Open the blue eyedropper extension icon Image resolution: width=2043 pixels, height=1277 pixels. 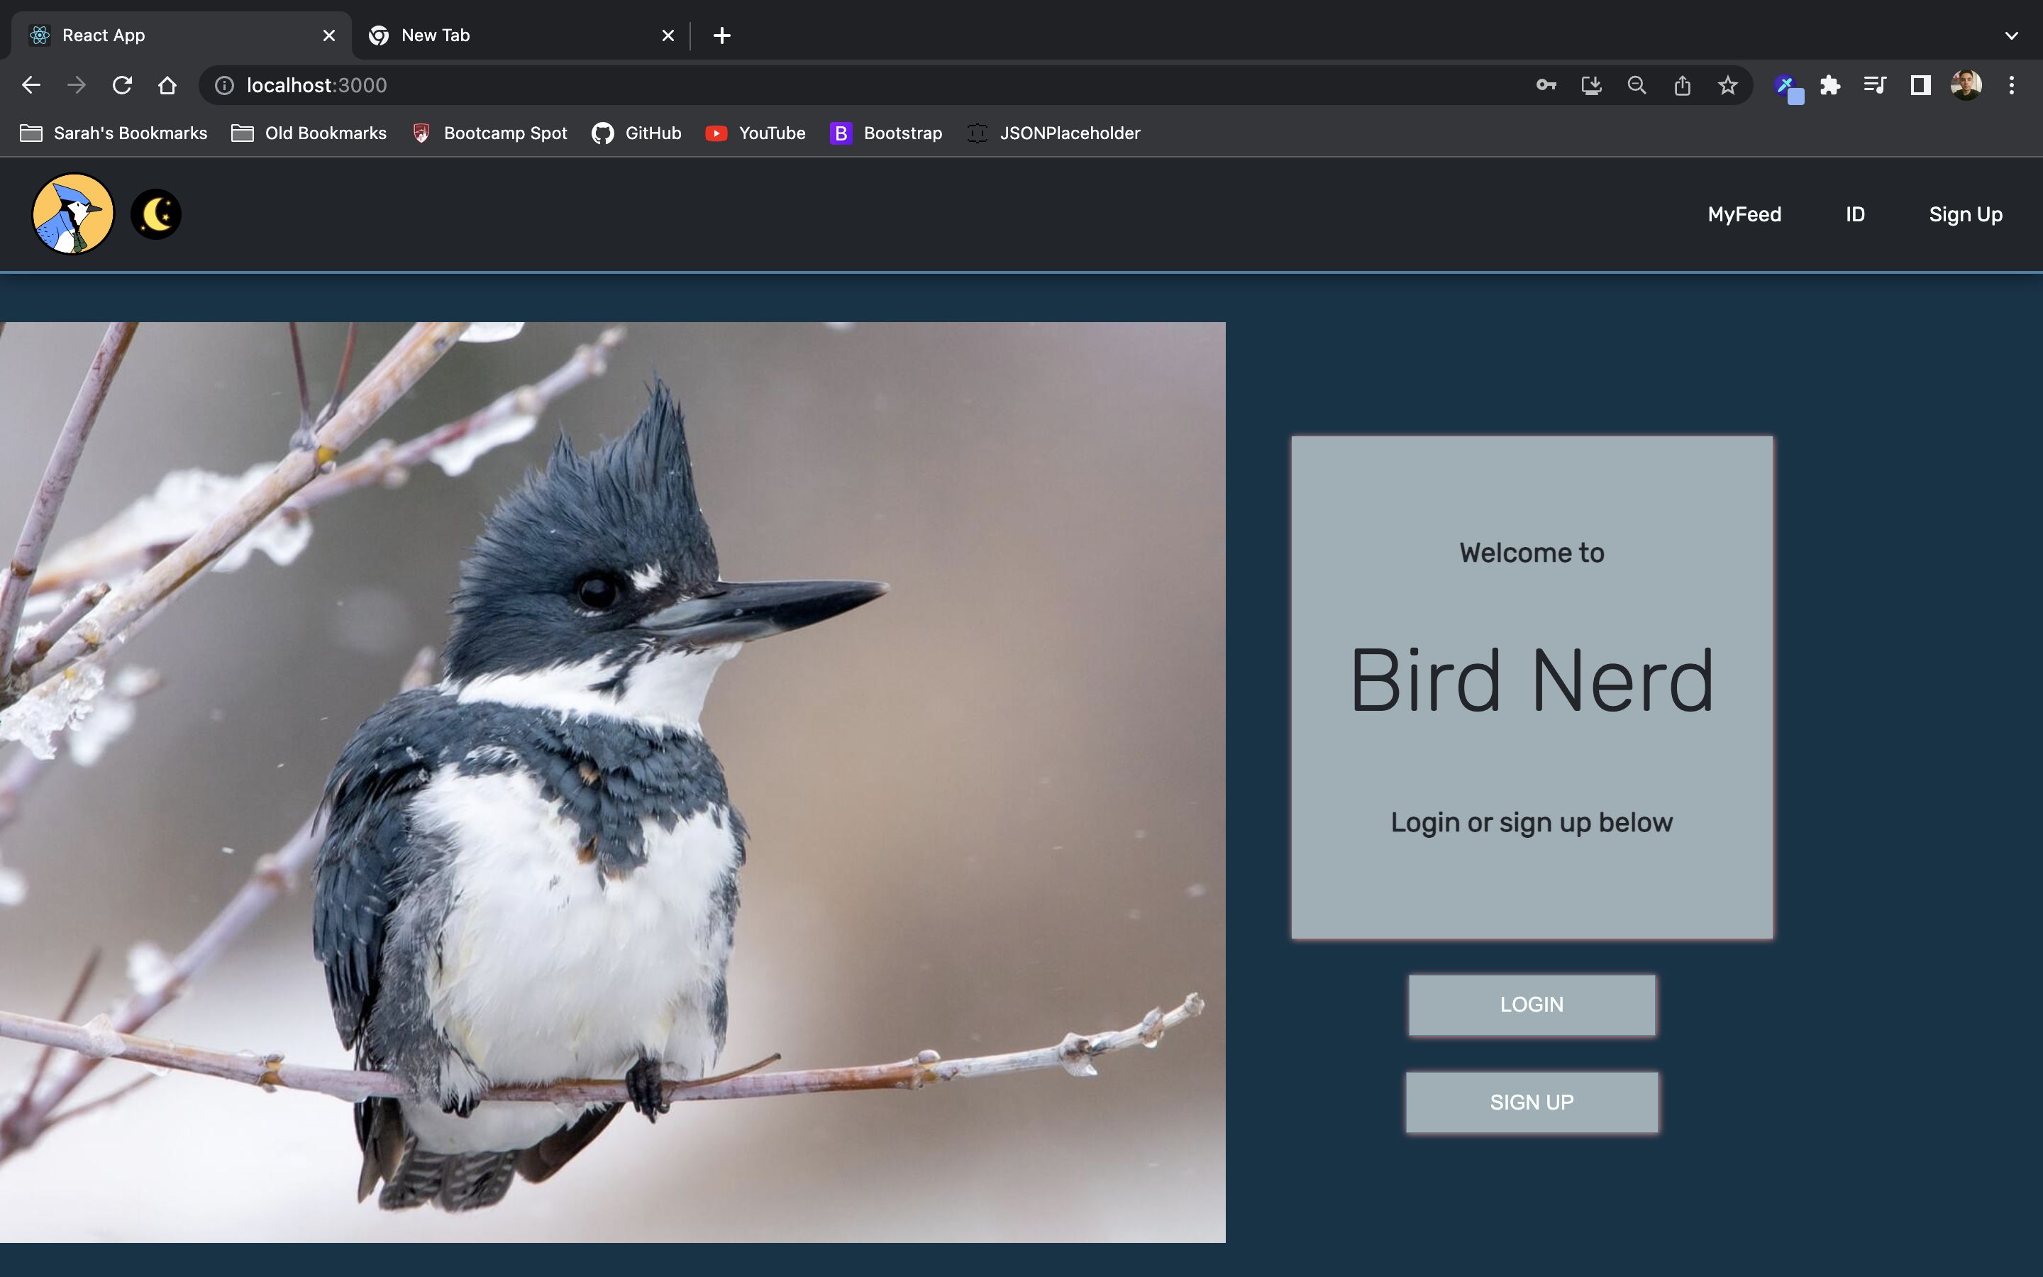click(x=1789, y=88)
